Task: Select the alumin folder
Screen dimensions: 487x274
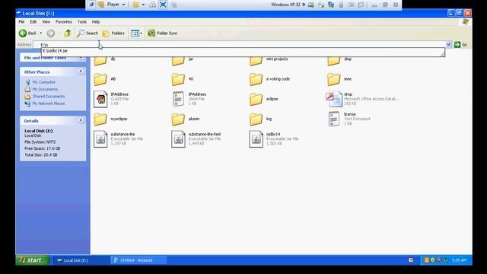Action: pyautogui.click(x=186, y=119)
